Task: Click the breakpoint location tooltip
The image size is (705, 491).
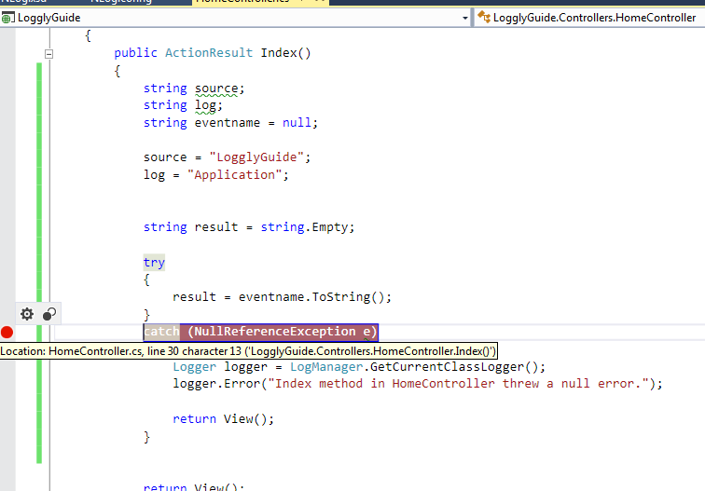Action: [x=249, y=350]
